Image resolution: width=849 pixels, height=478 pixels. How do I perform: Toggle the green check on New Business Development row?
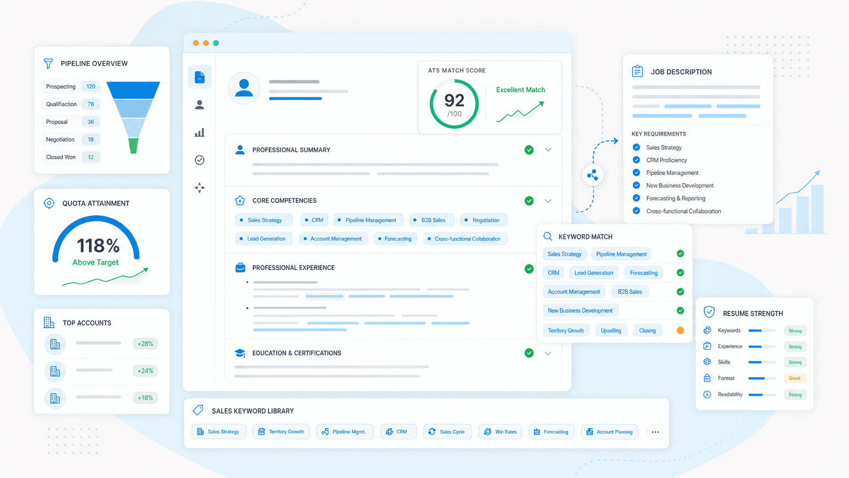coord(680,310)
